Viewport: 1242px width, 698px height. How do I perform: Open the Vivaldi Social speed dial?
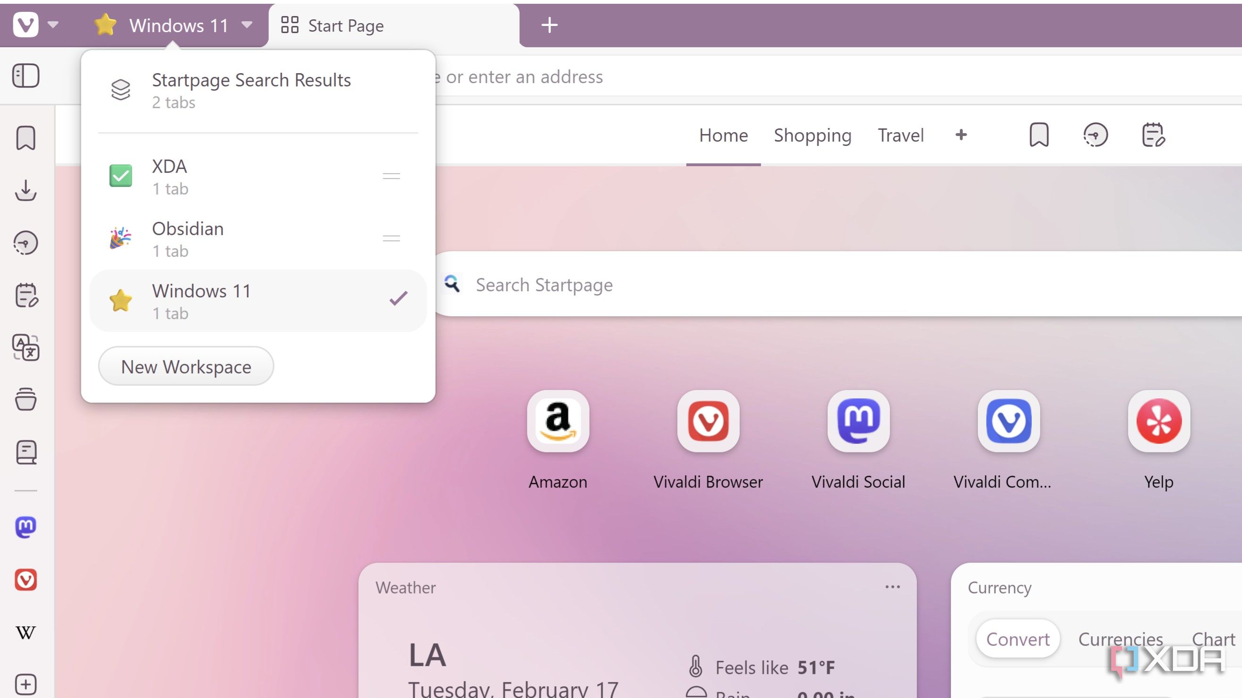(858, 421)
